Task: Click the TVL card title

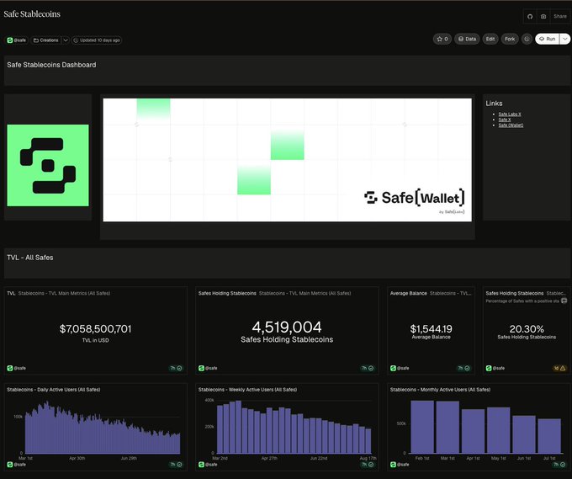Action: click(11, 293)
